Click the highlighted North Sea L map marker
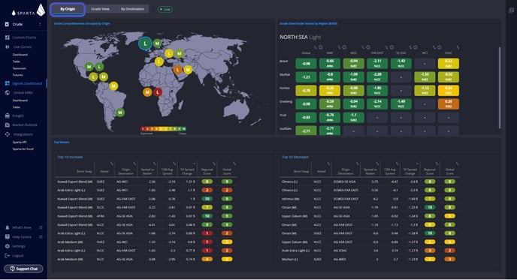This screenshot has width=517, height=280. tap(145, 44)
